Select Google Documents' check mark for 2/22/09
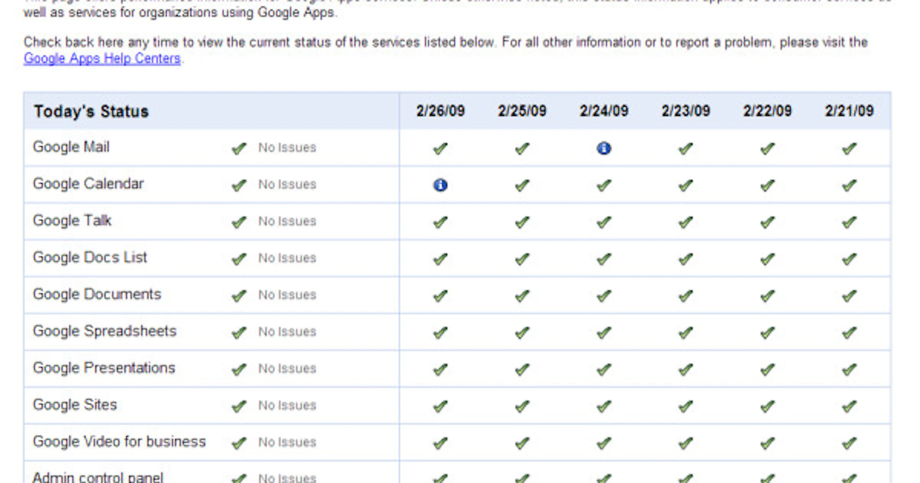Image resolution: width=920 pixels, height=483 pixels. coord(767,295)
